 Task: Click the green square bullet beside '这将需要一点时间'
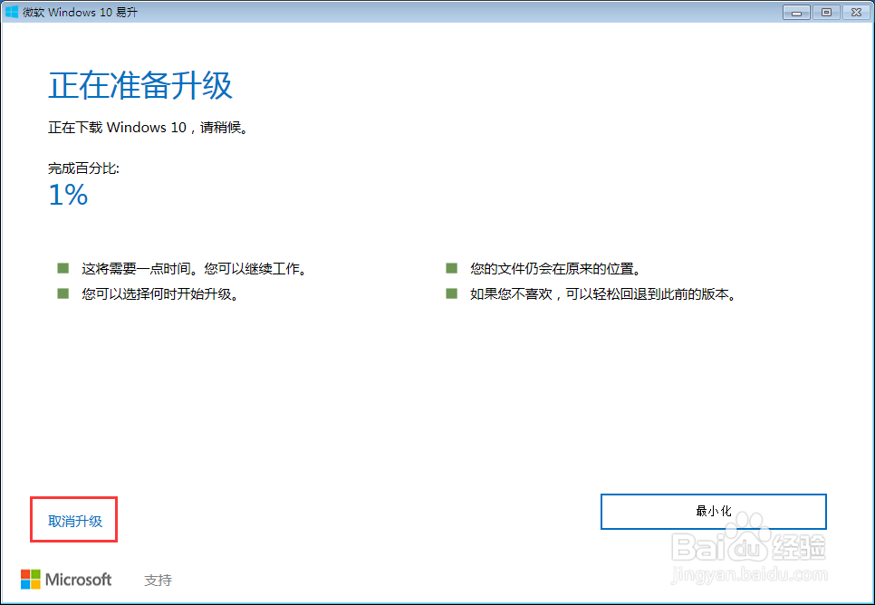(62, 268)
